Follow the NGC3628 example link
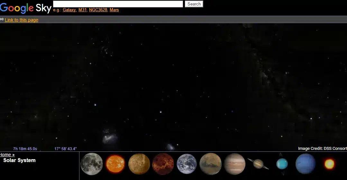This screenshot has width=347, height=180. click(98, 10)
